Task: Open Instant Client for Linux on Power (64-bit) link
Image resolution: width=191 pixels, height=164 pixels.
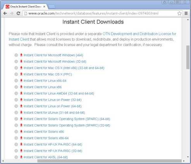Action: [x=53, y=106]
